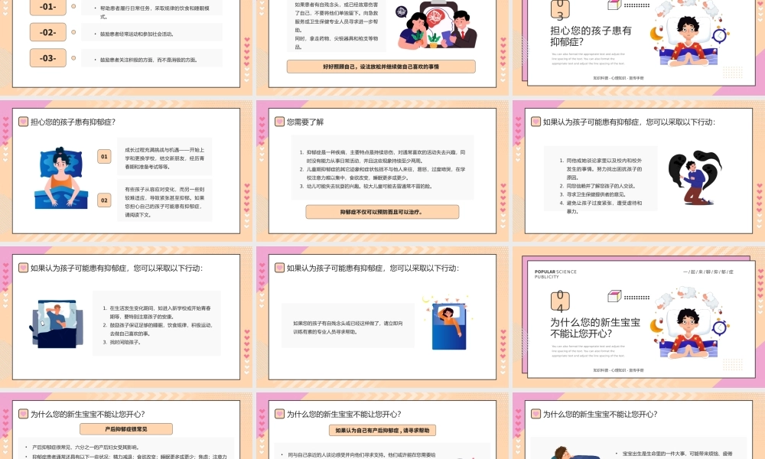
Task: Click the -03- label badge
Action: (x=47, y=57)
